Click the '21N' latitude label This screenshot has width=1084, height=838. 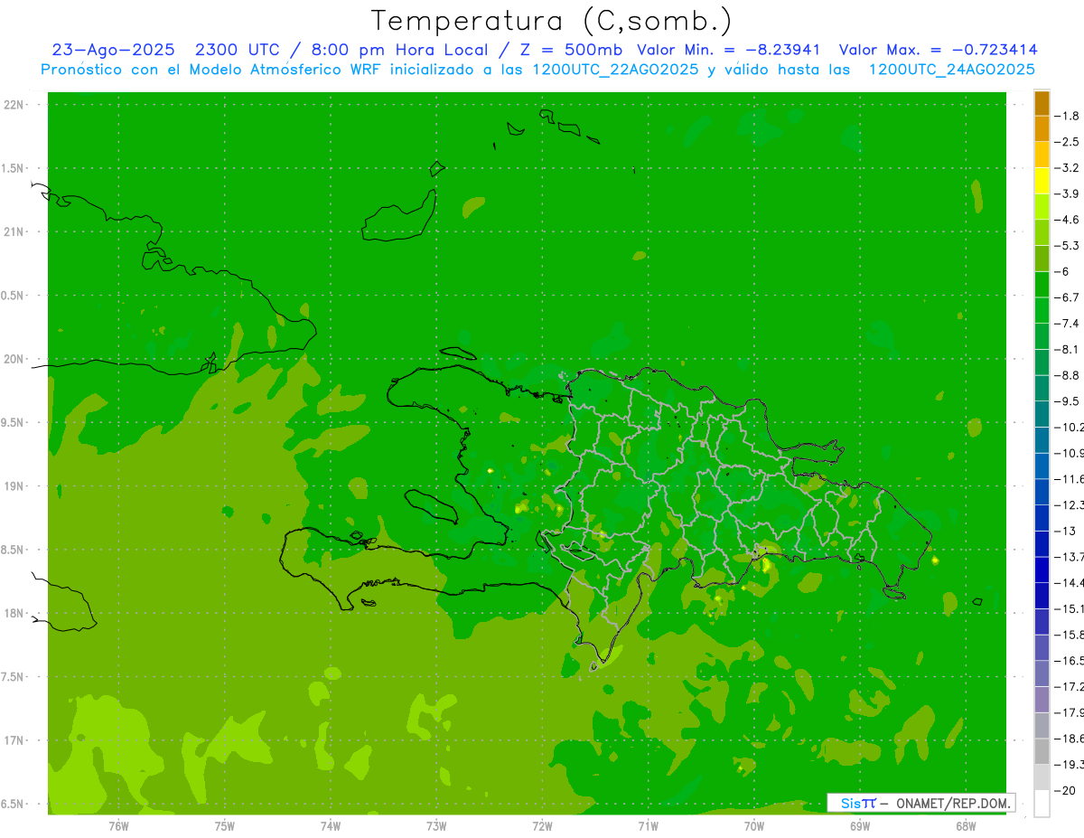tap(15, 231)
